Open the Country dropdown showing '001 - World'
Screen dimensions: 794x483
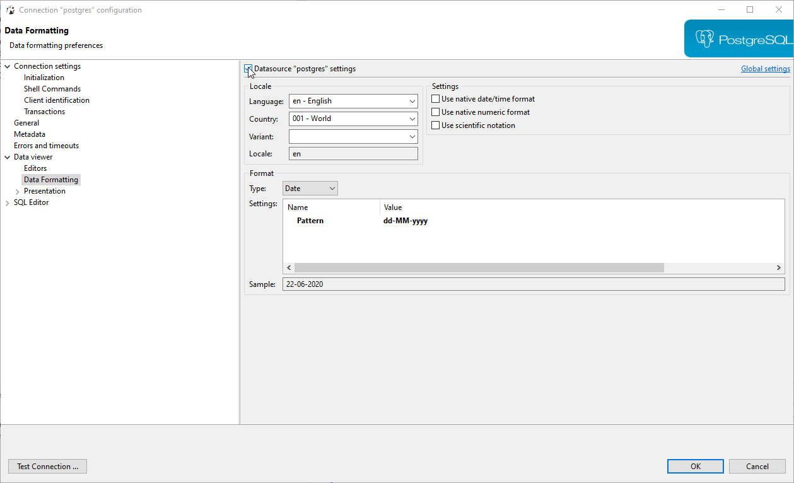[412, 119]
